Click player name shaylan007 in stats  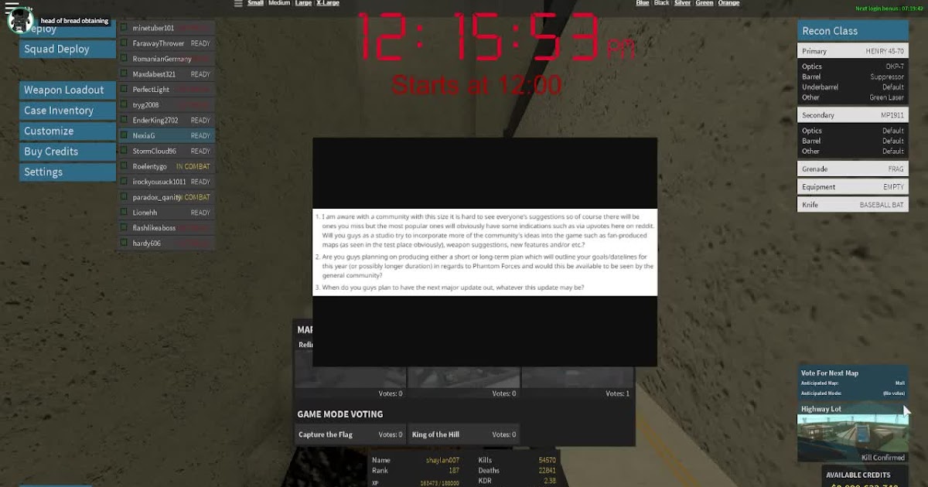point(442,460)
